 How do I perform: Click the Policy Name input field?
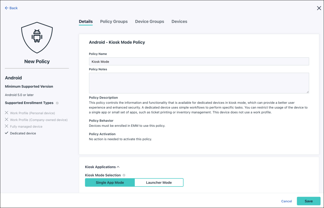199,62
